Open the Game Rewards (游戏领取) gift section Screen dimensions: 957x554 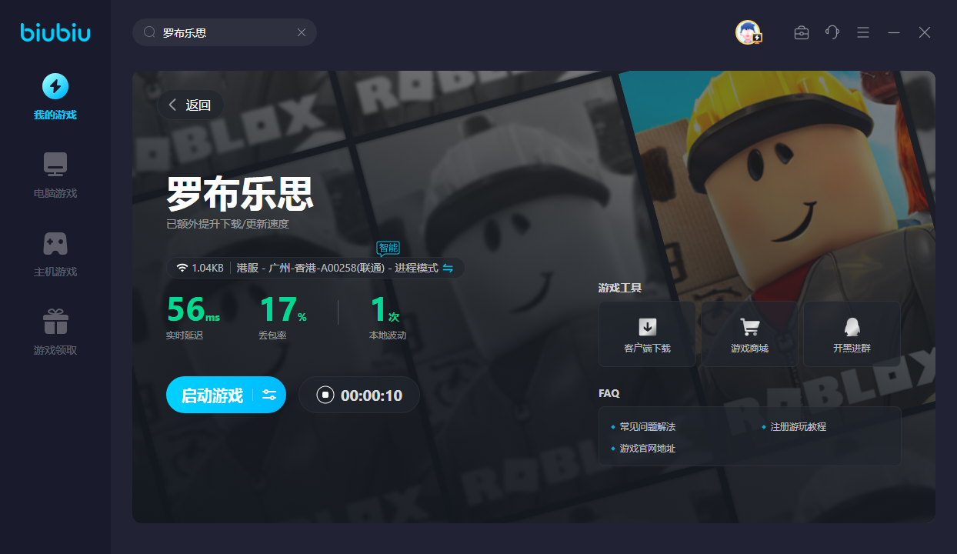(x=55, y=332)
